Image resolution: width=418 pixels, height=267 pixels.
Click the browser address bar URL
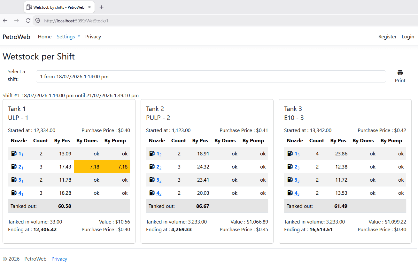(76, 20)
